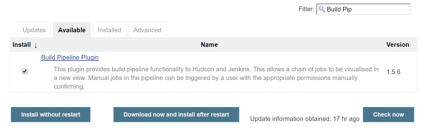Screen dimensions: 421x129
Task: Click the Filter label
Action: point(306,9)
